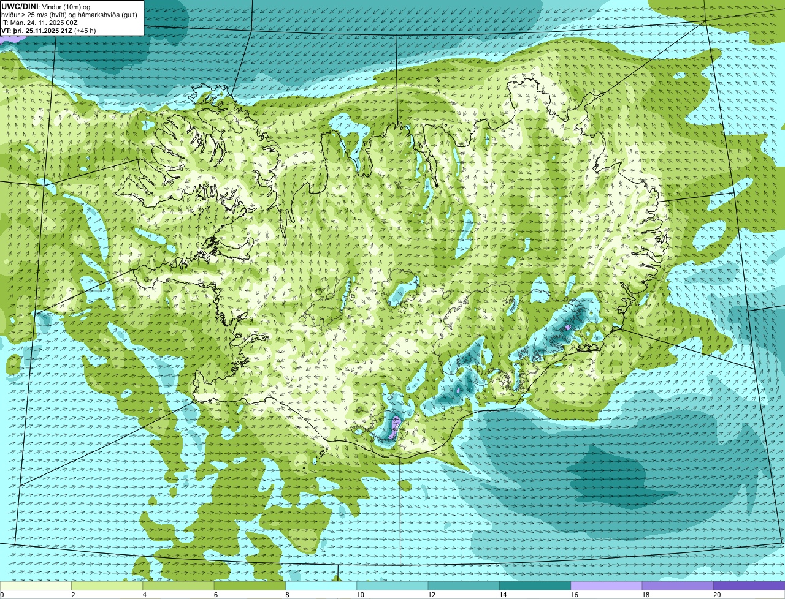Image resolution: width=785 pixels, height=599 pixels.
Task: Click the 'IT: Mán. 24. 11. 2025 00Z' text
Action: [x=39, y=22]
